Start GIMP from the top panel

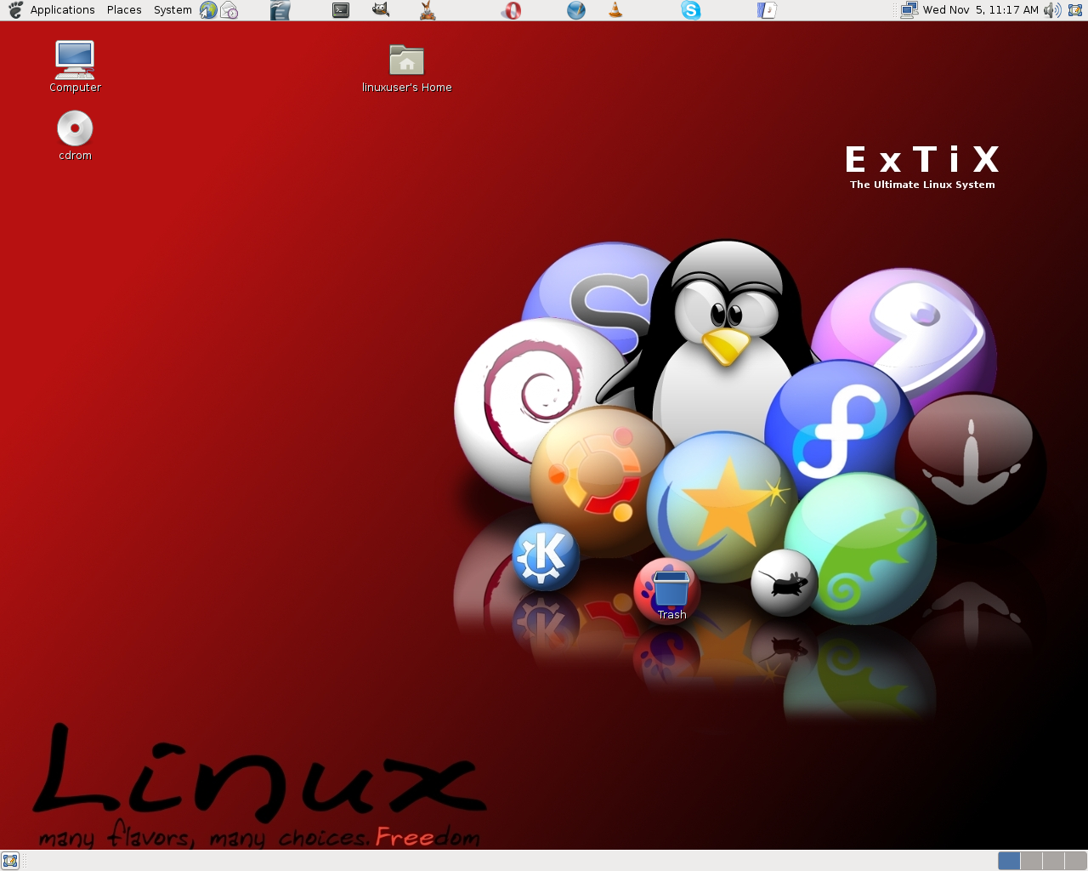click(381, 10)
